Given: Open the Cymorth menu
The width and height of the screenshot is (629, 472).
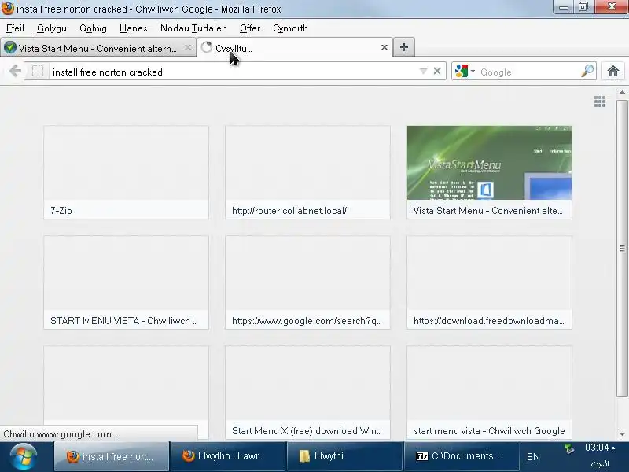Looking at the screenshot, I should pyautogui.click(x=290, y=28).
